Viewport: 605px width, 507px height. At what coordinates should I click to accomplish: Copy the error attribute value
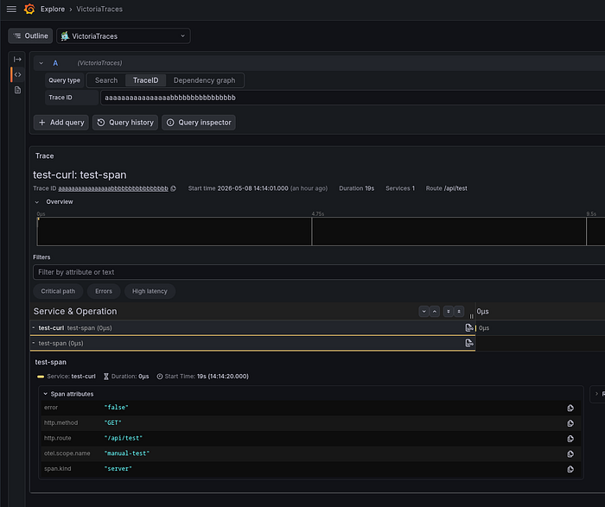coord(570,408)
